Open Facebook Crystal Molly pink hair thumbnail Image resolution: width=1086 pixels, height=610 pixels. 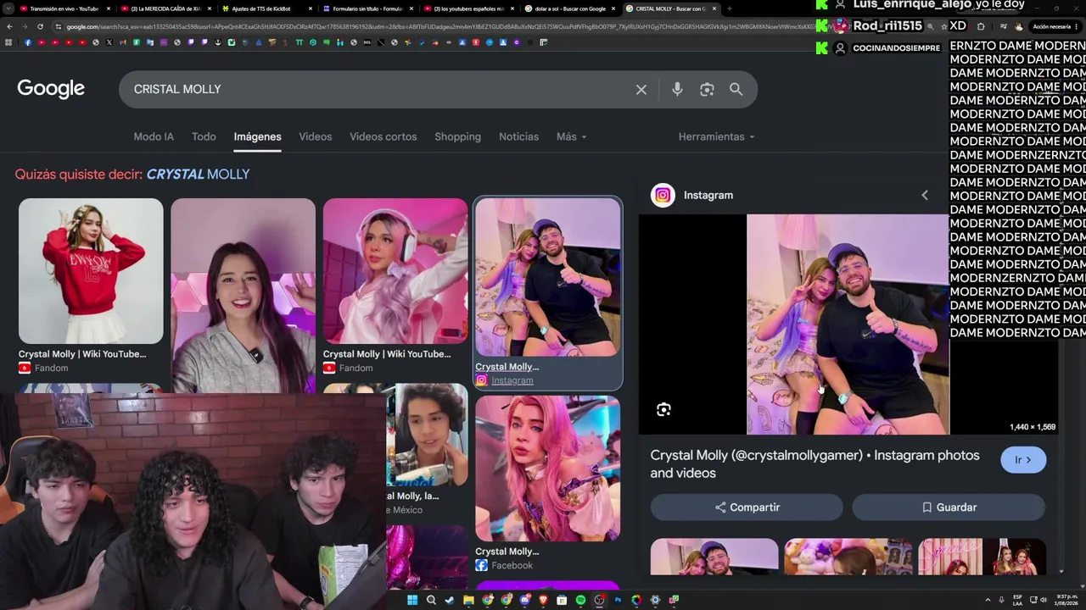click(548, 468)
